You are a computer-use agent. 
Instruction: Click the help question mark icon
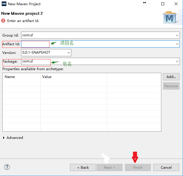[7, 167]
